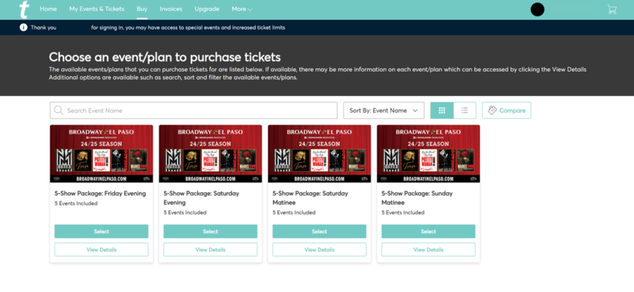Expand the More menu
Viewport: 634px width, 292px height.
coord(241,9)
